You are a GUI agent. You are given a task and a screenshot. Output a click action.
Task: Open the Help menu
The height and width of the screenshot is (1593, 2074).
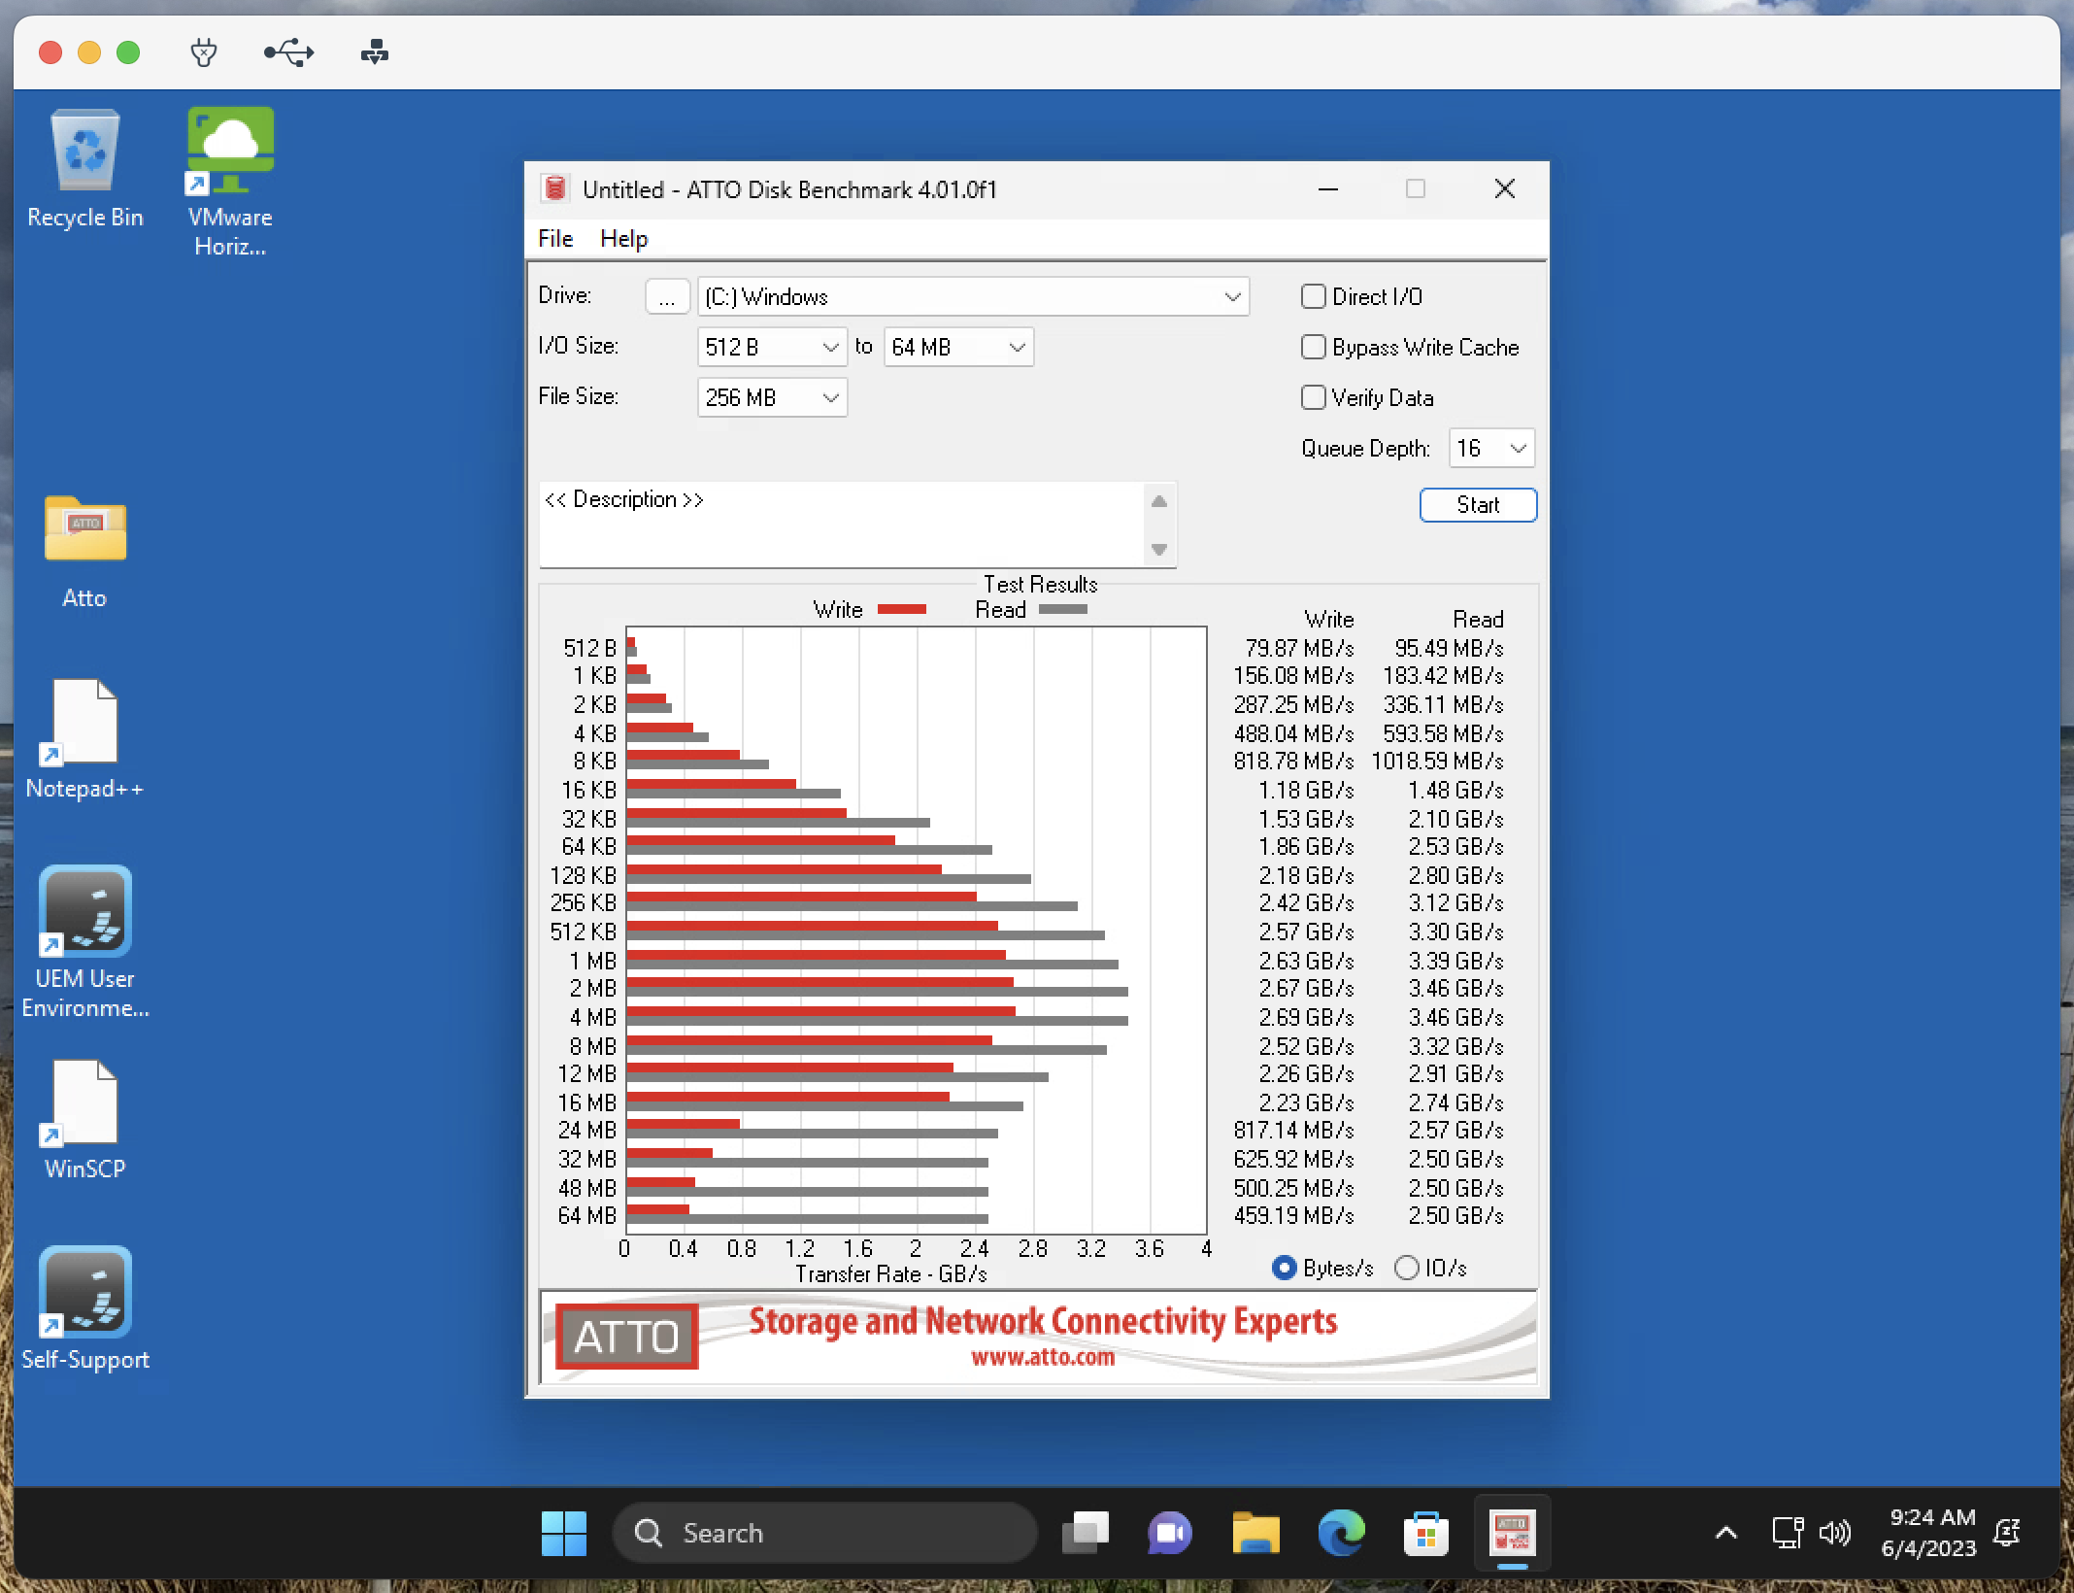click(622, 238)
